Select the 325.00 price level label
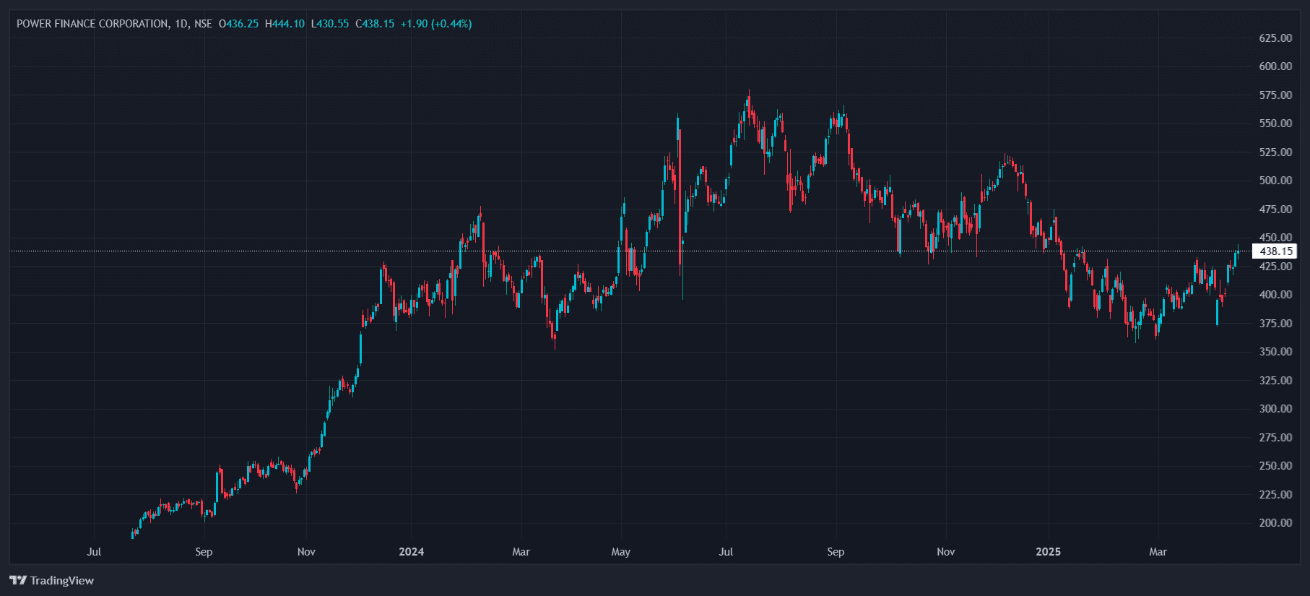 (x=1275, y=380)
